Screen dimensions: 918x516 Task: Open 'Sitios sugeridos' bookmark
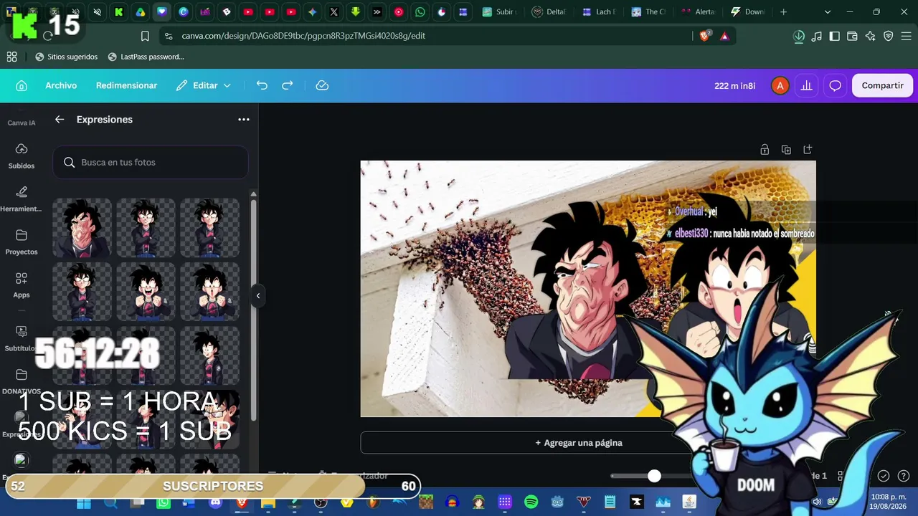66,57
